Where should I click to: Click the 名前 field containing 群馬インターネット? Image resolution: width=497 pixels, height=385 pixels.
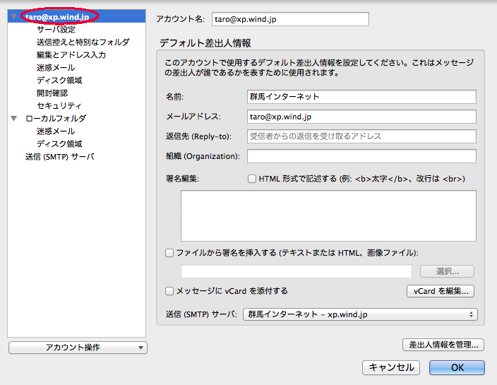361,97
